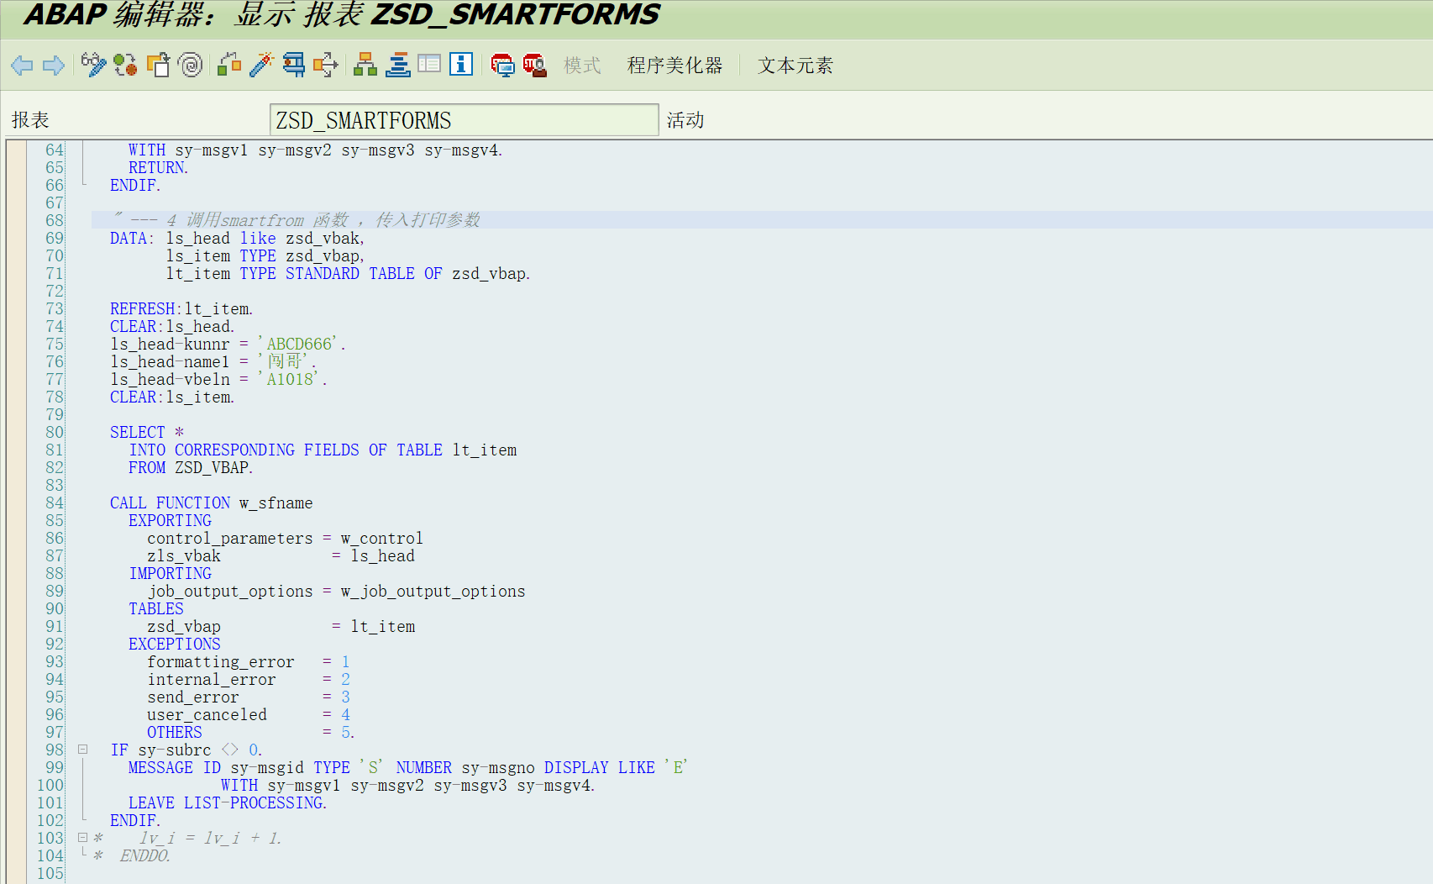
Task: Click line number 84 in gutter
Action: pos(55,503)
